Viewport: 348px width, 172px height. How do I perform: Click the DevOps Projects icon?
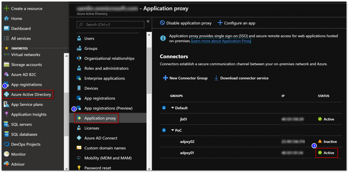[7, 144]
